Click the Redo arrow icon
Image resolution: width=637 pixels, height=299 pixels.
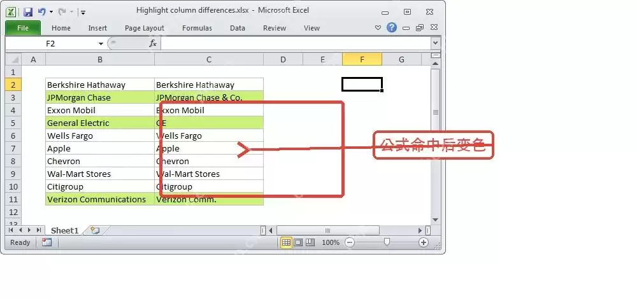click(62, 11)
